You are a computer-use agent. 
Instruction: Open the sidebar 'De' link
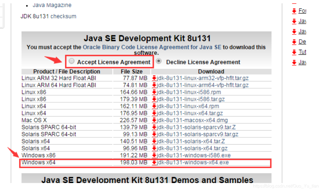[x=302, y=42]
